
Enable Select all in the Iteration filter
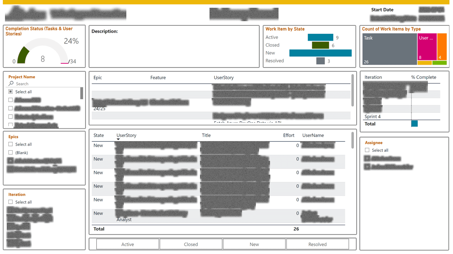(x=11, y=202)
